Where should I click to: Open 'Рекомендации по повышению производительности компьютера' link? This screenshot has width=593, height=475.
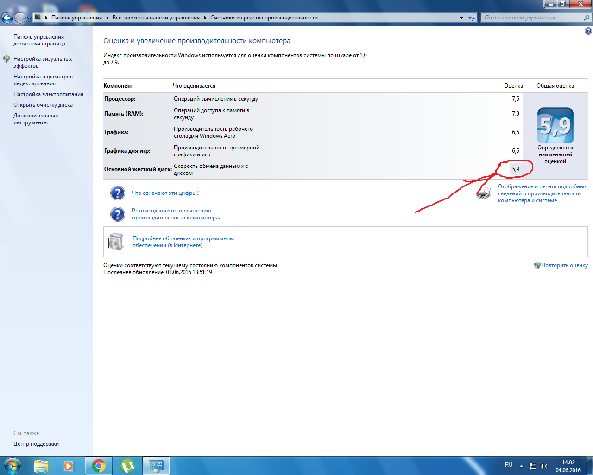point(176,214)
